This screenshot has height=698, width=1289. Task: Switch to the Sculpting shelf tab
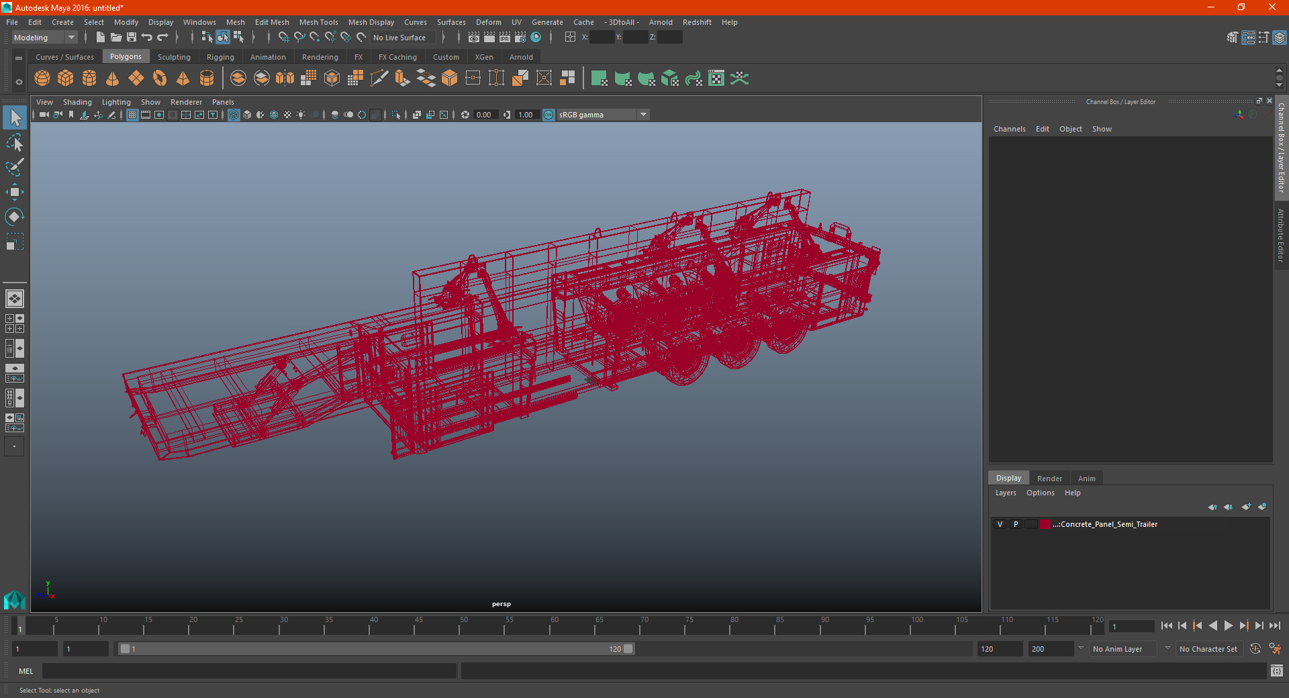click(x=174, y=57)
